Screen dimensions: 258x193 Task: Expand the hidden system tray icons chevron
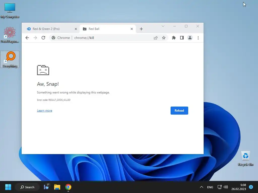pos(201,187)
